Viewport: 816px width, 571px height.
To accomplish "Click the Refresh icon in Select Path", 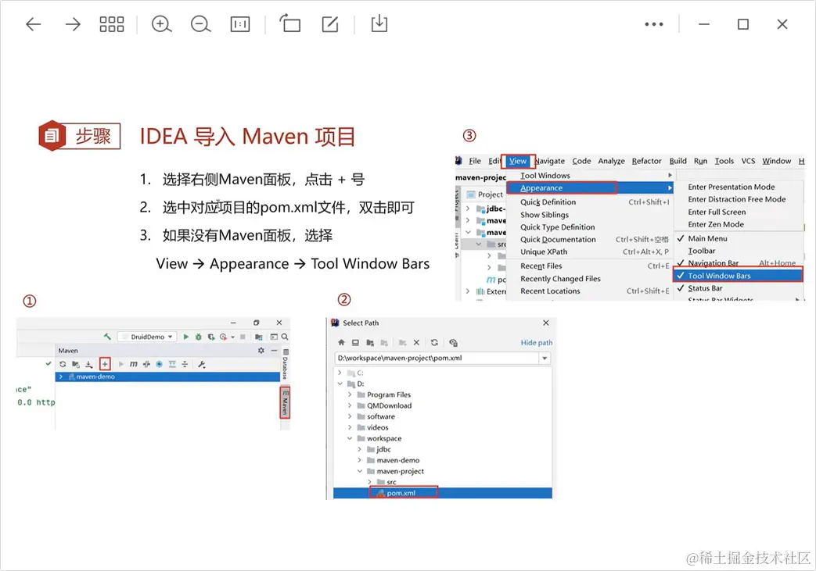I will pos(434,342).
